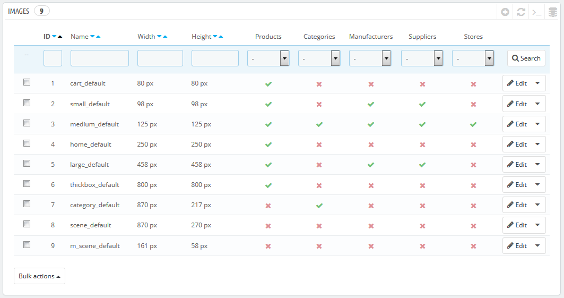This screenshot has height=298, width=564.
Task: Select checkbox for category_default row
Action: coord(27,203)
